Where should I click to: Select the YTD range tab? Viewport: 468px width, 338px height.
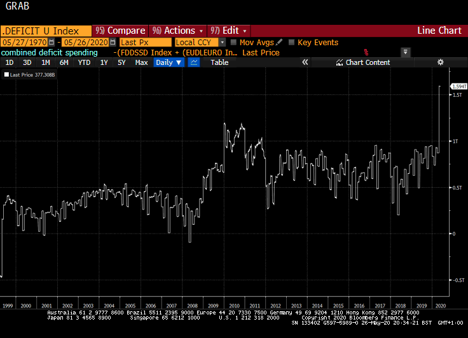(x=84, y=62)
